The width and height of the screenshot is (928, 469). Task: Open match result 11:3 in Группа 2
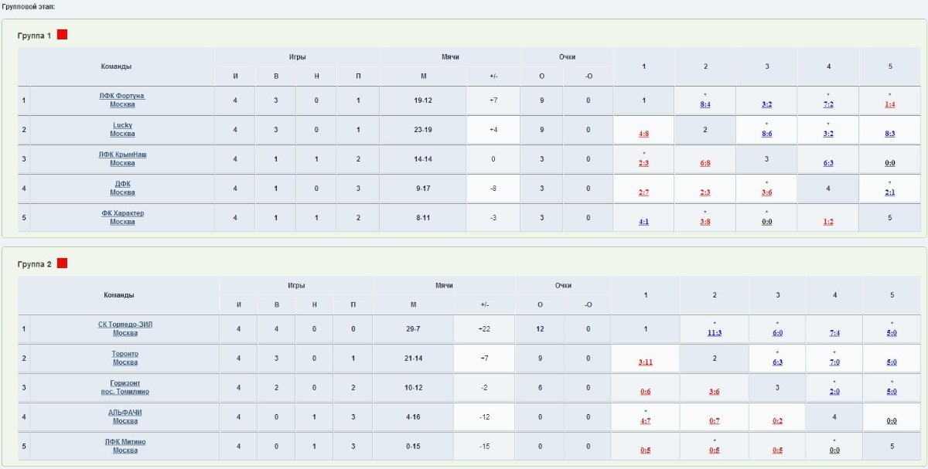click(715, 333)
